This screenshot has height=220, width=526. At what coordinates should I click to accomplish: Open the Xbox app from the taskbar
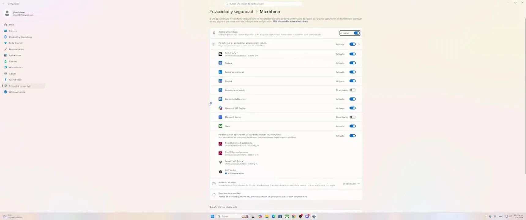point(287,216)
